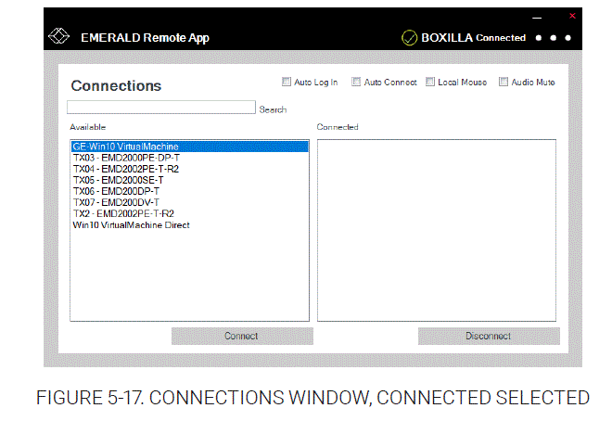612x421 pixels.
Task: Click the Black Box diamond logo icon
Action: (58, 36)
